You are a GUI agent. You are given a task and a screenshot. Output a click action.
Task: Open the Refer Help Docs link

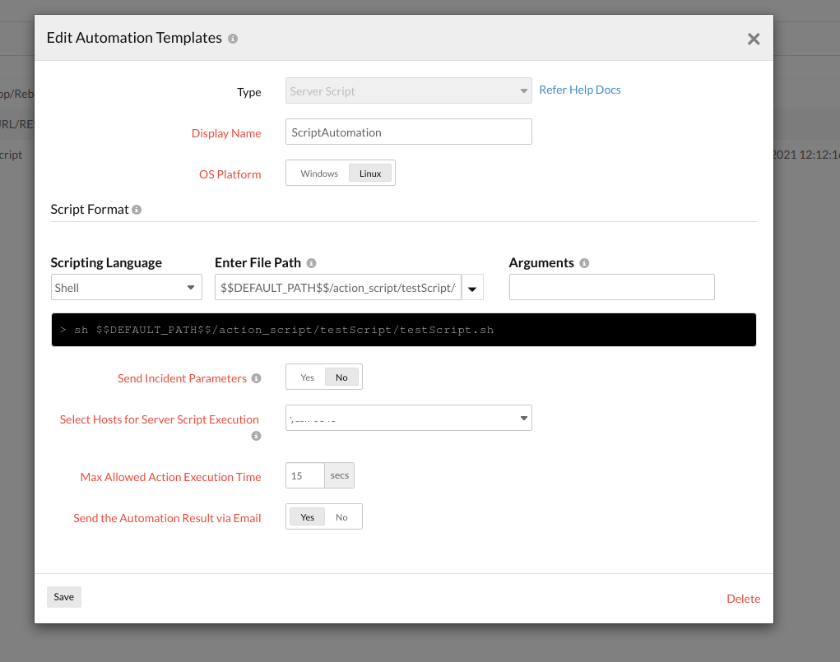click(x=580, y=90)
